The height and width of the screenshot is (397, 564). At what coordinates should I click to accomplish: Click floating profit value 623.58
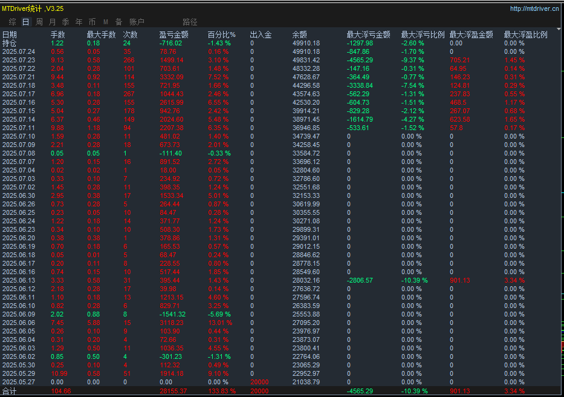point(460,119)
